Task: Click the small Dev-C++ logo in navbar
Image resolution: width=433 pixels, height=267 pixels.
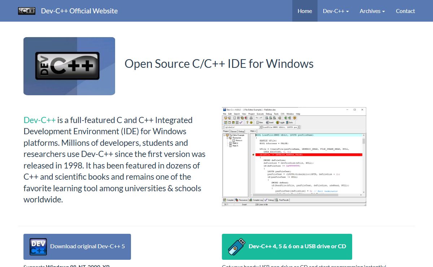Action: (x=27, y=11)
